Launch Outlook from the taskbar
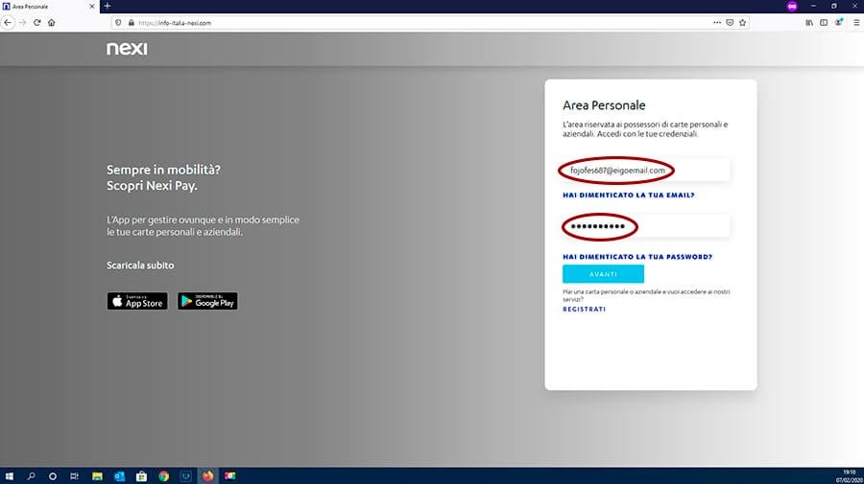864x484 pixels. (x=119, y=476)
